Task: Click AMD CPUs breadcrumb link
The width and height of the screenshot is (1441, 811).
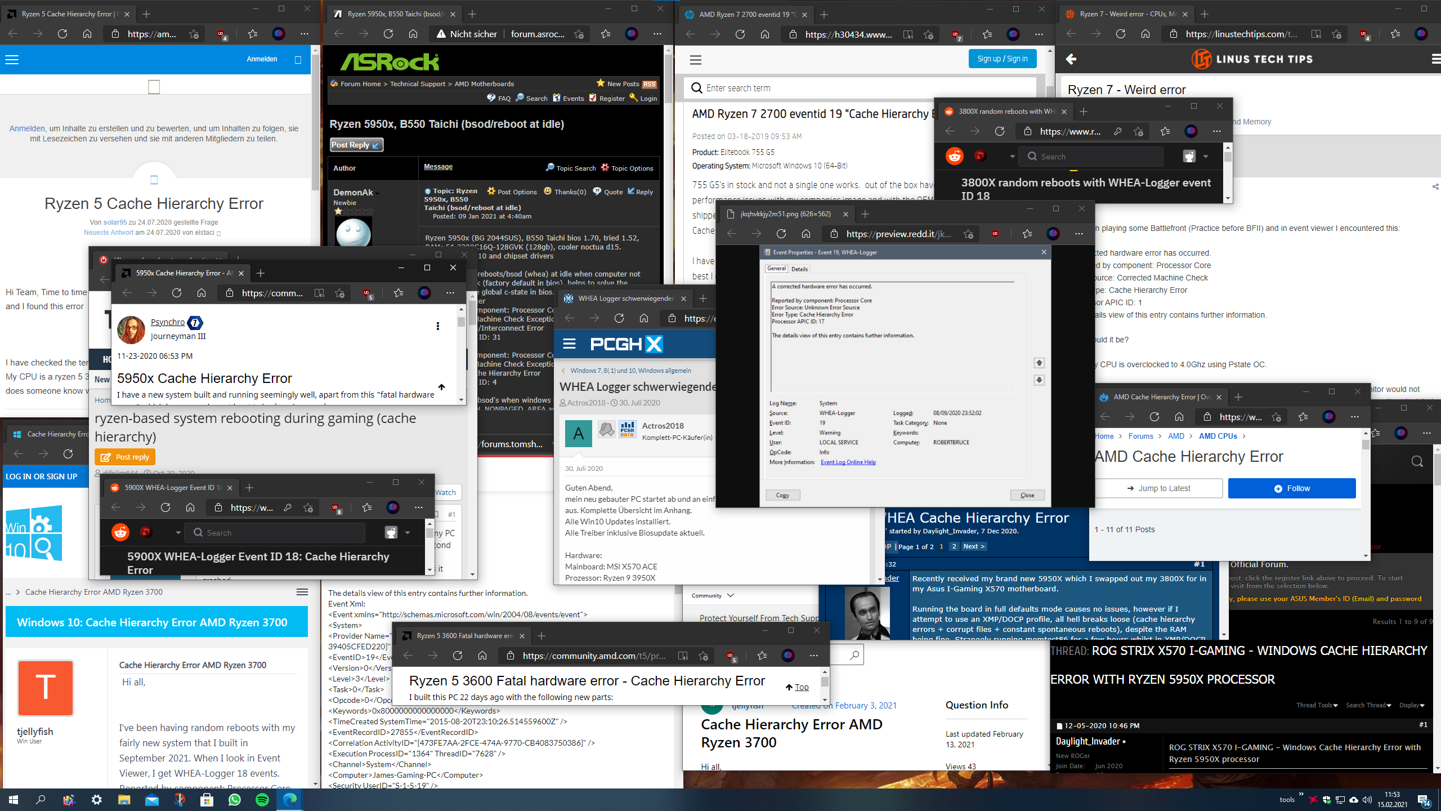Action: pos(1218,436)
